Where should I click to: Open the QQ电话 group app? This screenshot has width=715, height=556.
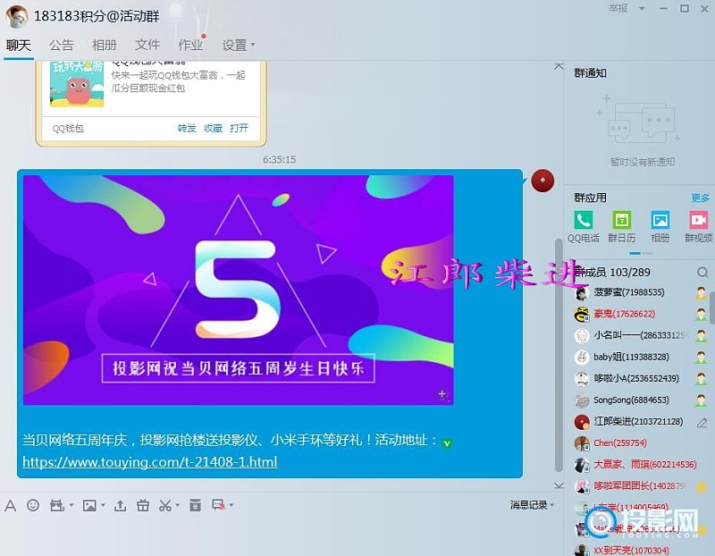[584, 226]
